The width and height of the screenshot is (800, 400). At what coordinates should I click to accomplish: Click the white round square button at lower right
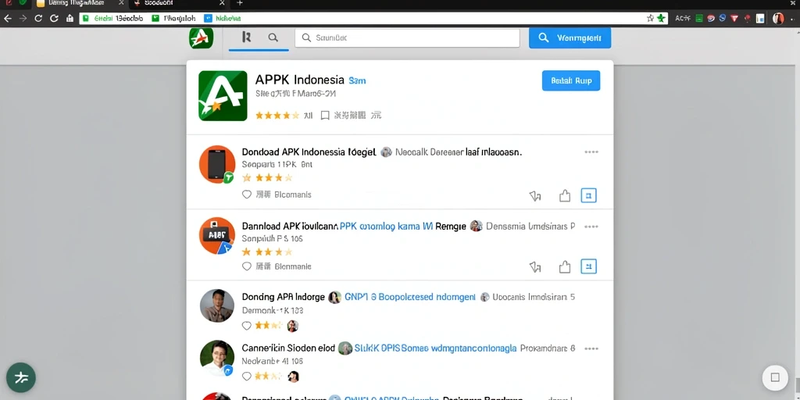tap(775, 377)
